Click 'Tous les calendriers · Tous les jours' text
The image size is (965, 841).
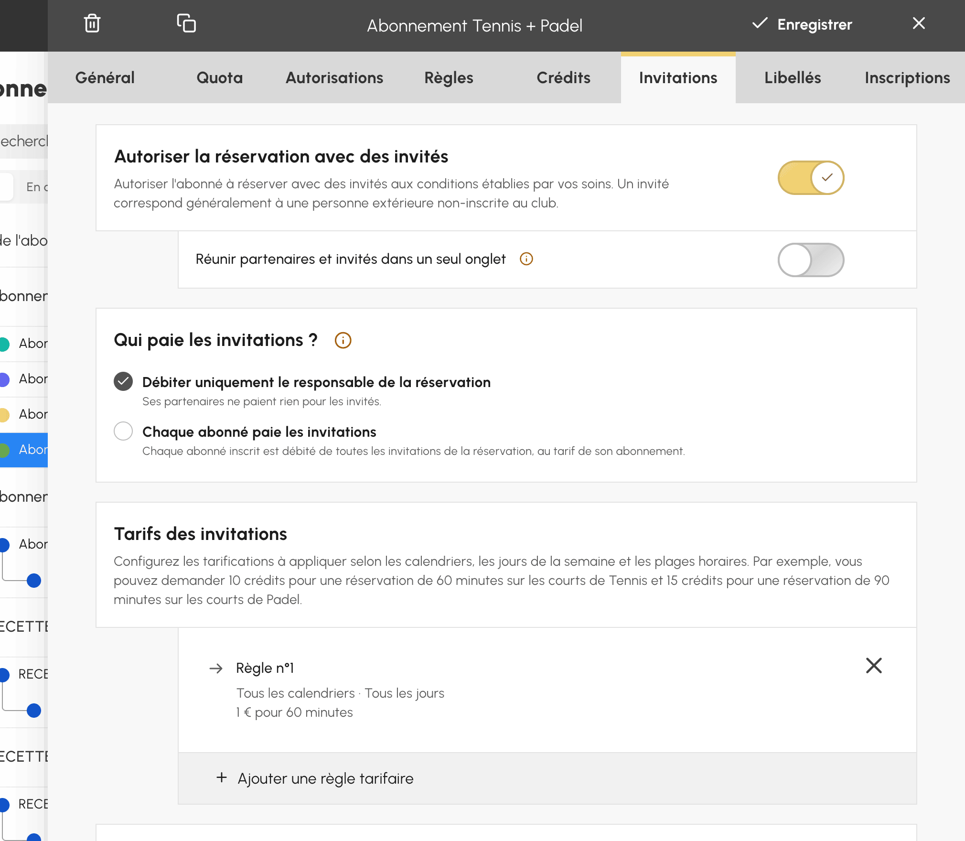pos(340,693)
